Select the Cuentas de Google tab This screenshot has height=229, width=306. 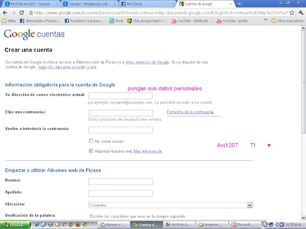(205, 4)
